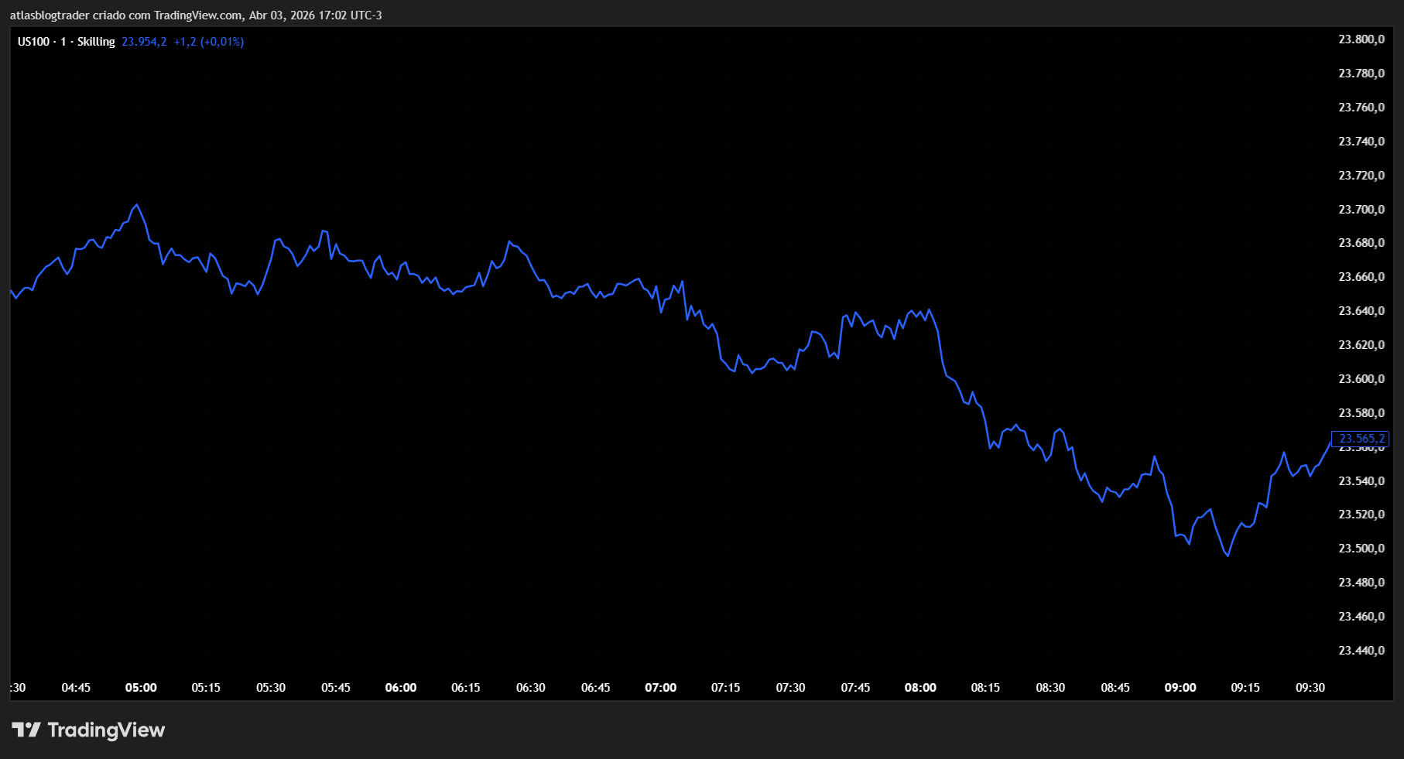
Task: Click the Skilling broker name in legend
Action: [96, 42]
